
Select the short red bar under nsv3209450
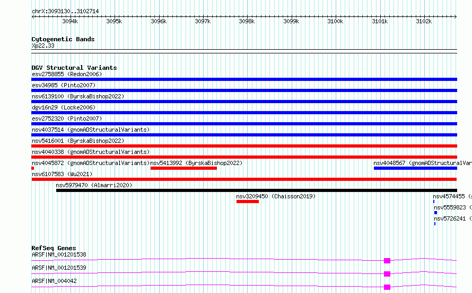pyautogui.click(x=248, y=202)
